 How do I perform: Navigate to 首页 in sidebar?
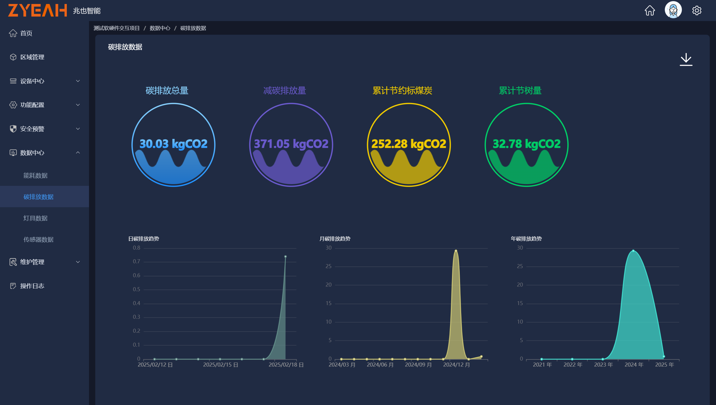tap(26, 33)
